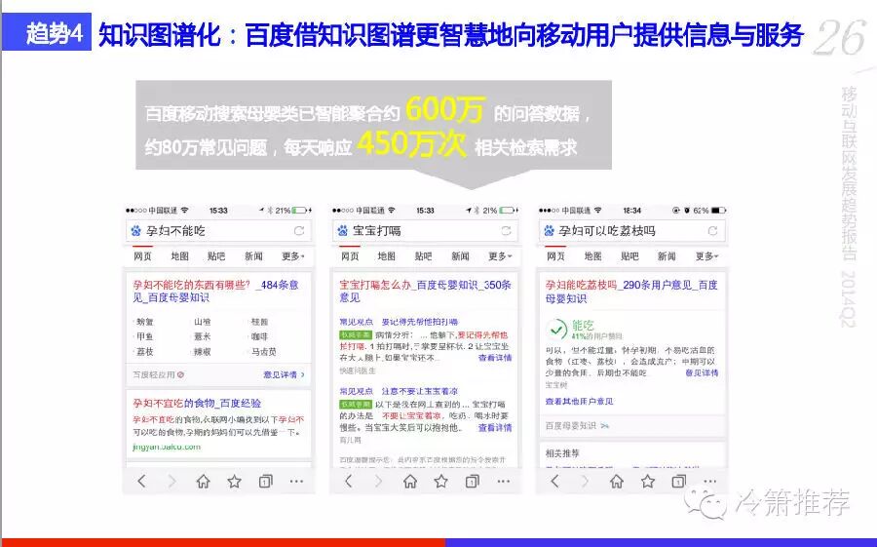Viewport: 877px width, 547px height.
Task: Switch to 新闻 tab in 孕妇可以吃荔枝吗 phone
Action: 667,256
